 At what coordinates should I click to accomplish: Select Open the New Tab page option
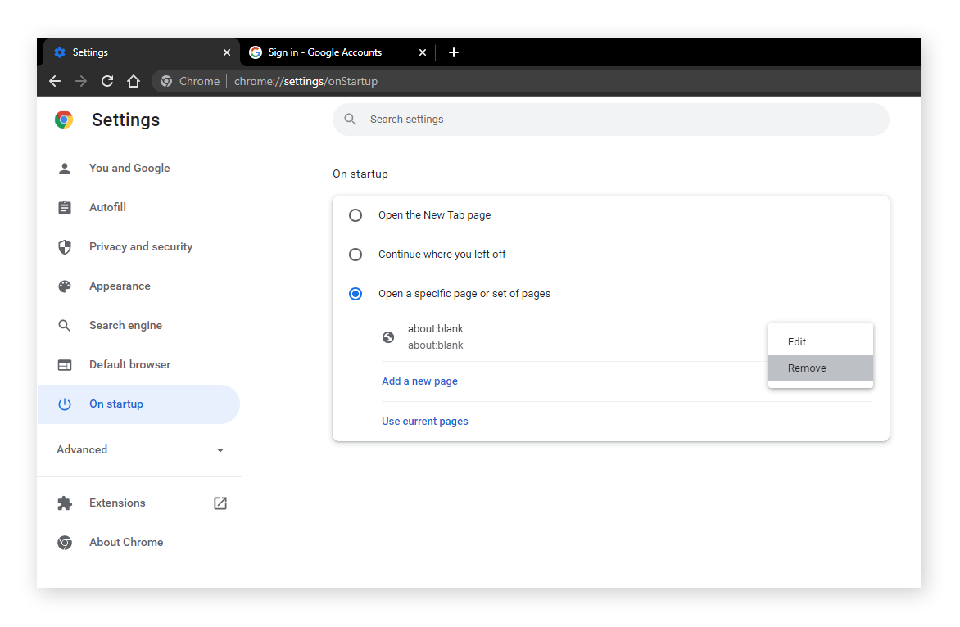click(x=355, y=215)
